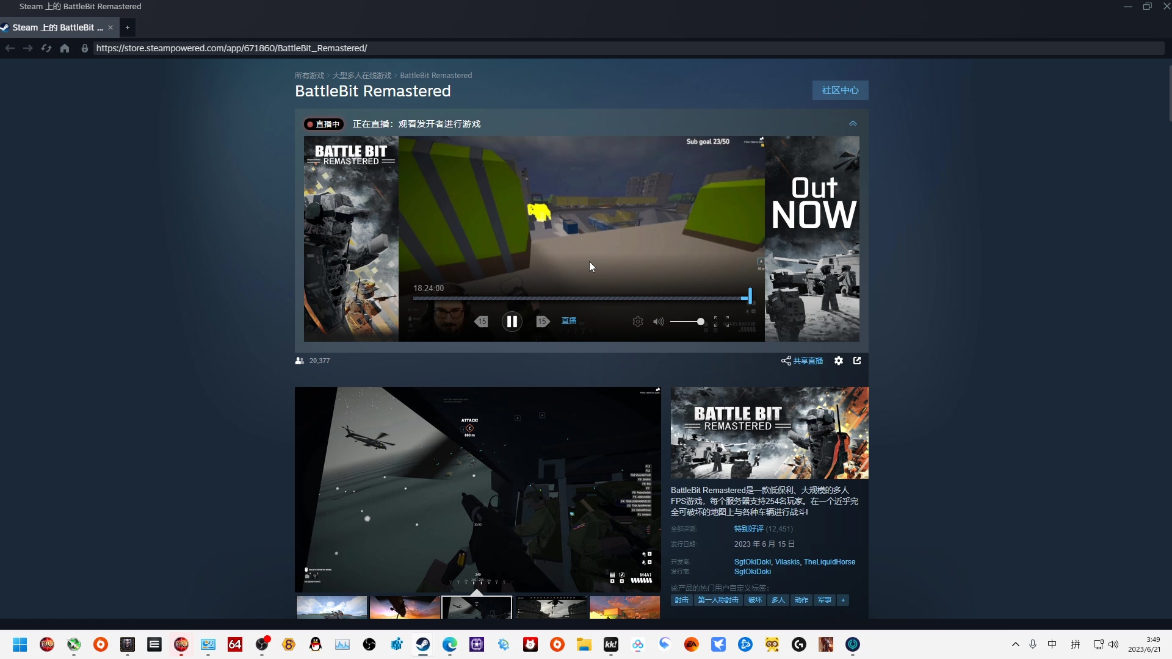This screenshot has width=1172, height=659.
Task: Click the 第一人称射击 tag
Action: click(x=718, y=600)
